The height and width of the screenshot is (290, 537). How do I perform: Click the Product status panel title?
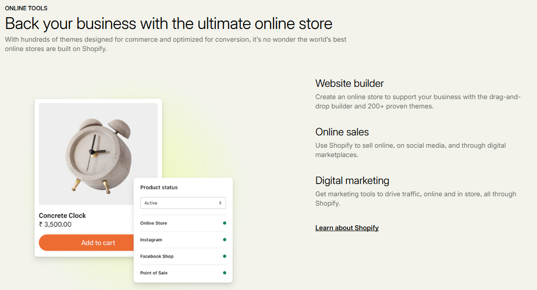click(x=159, y=187)
